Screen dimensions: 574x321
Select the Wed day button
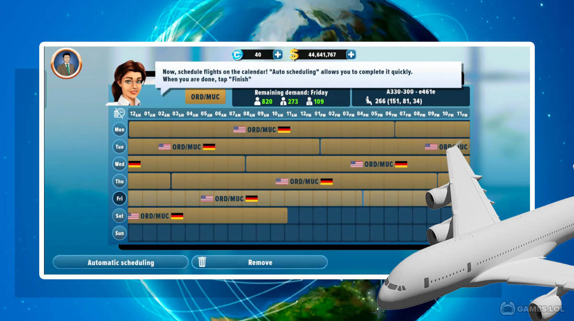(120, 164)
